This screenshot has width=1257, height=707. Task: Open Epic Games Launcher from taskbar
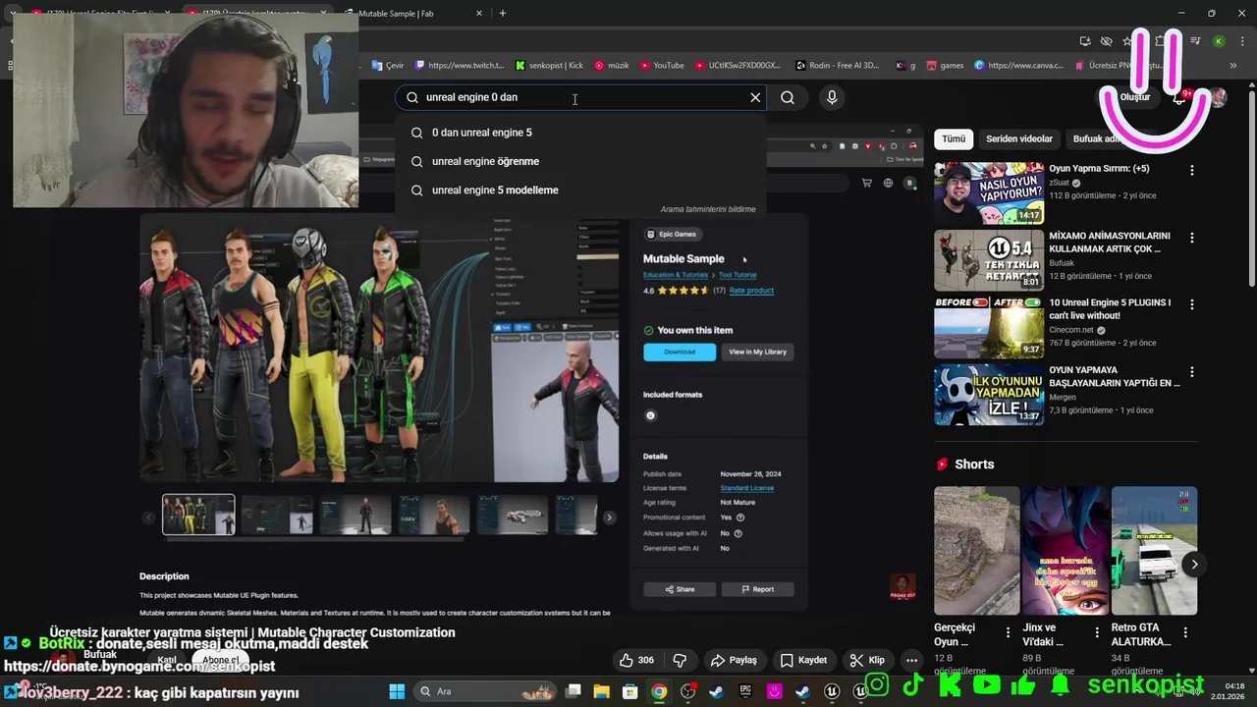tap(745, 691)
